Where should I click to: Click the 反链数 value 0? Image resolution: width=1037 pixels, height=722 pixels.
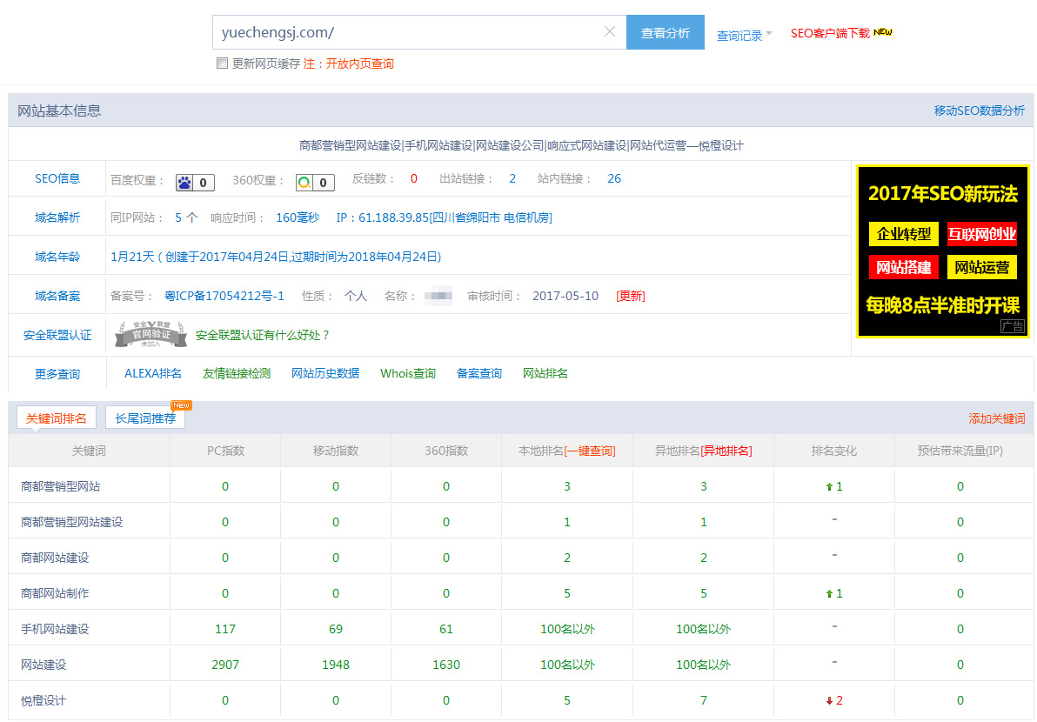tap(413, 178)
